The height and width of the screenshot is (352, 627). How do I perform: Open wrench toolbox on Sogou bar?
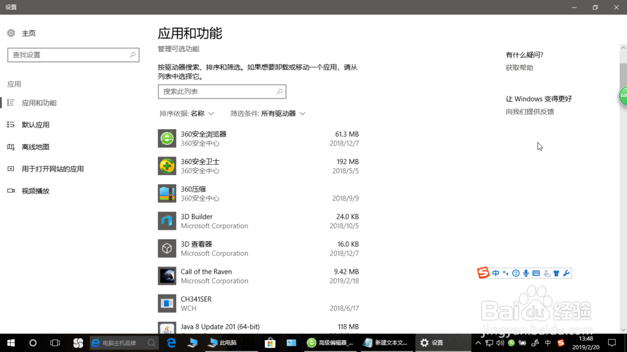[566, 273]
